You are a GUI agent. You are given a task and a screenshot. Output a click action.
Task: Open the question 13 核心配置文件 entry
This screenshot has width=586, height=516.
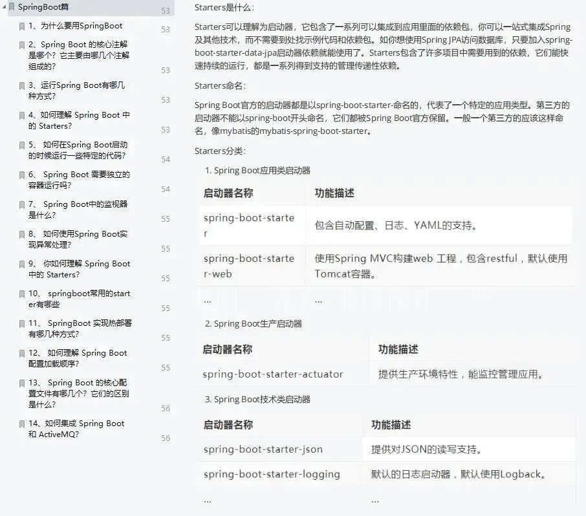(x=78, y=393)
